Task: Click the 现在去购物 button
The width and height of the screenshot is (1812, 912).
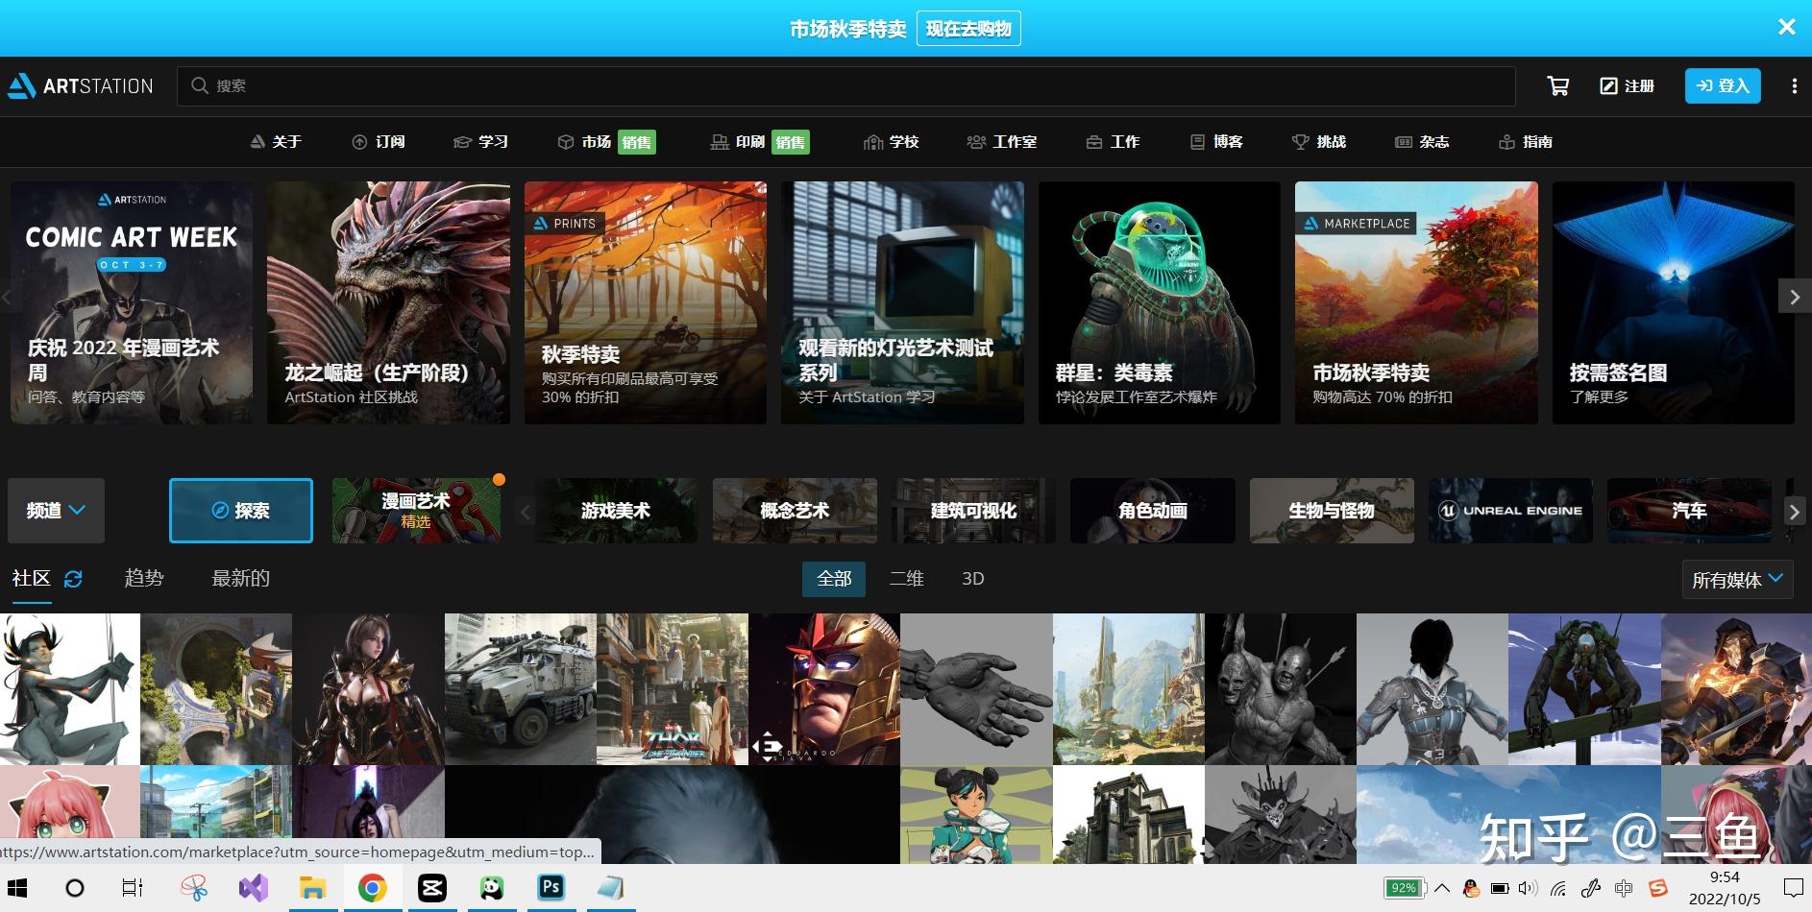Action: click(968, 29)
